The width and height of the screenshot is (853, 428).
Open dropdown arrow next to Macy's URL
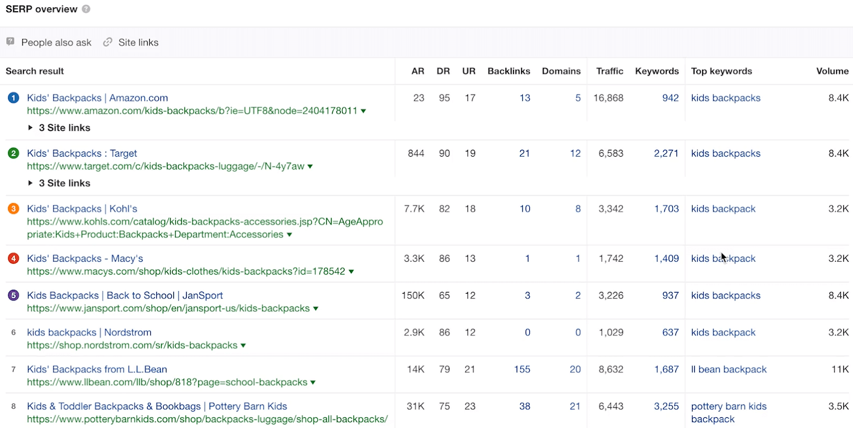(351, 272)
